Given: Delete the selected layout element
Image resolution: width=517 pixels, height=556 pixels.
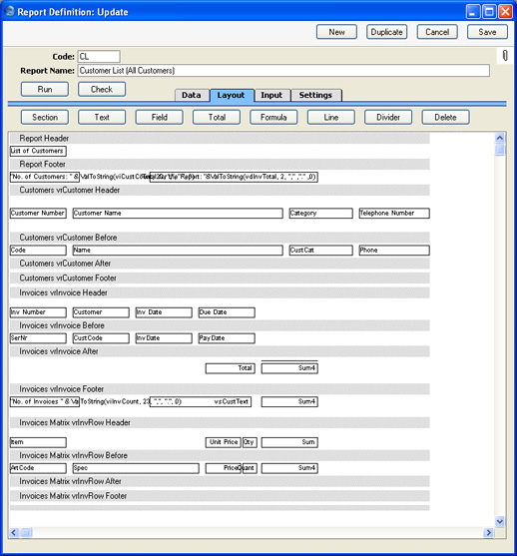Looking at the screenshot, I should [446, 118].
